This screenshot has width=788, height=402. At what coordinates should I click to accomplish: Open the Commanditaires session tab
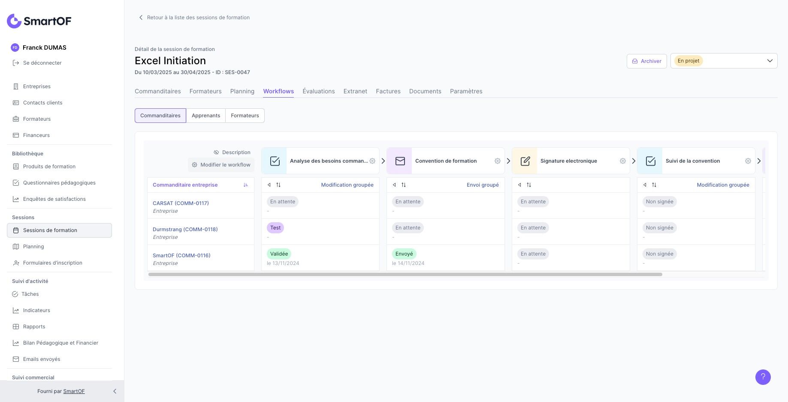click(x=158, y=91)
